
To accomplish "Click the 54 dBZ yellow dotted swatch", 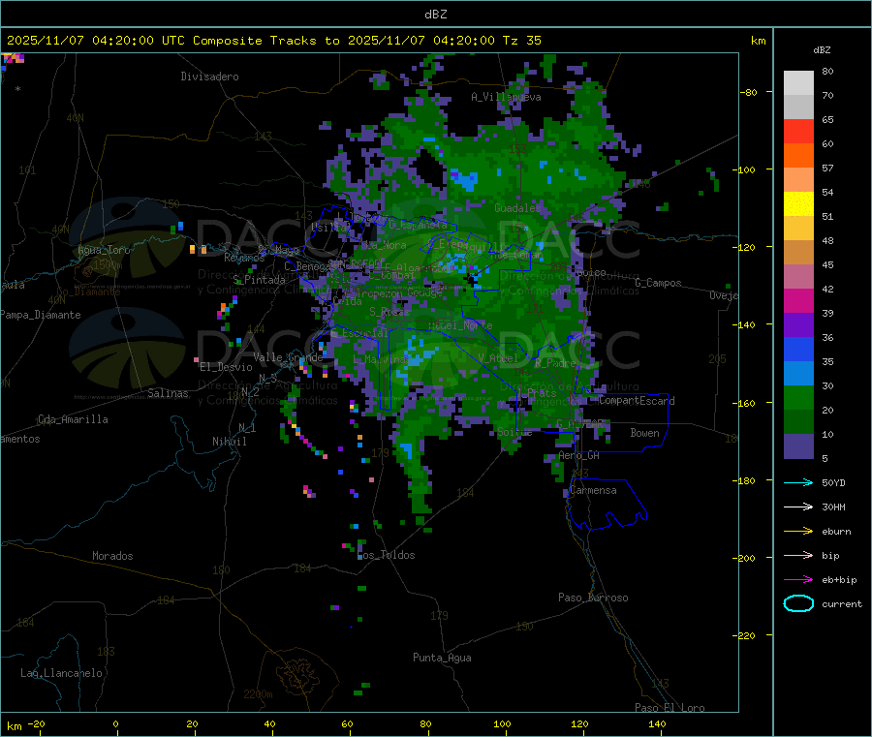I will pos(798,204).
